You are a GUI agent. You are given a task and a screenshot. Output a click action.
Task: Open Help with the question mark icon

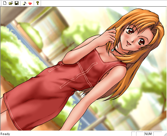tap(38, 3)
